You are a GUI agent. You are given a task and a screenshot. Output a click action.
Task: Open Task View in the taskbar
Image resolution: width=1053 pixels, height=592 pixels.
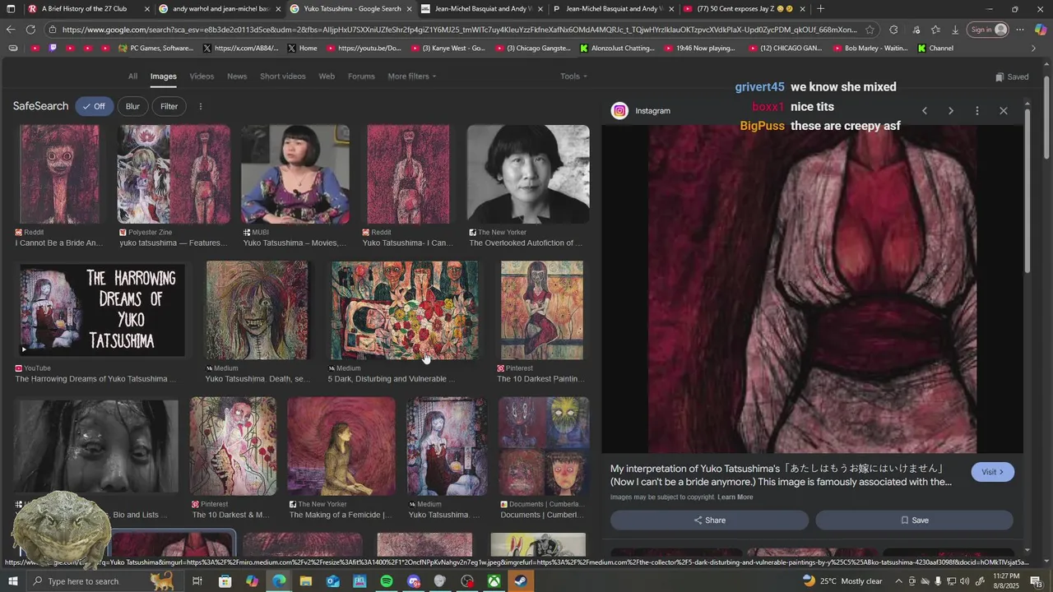coord(197,581)
